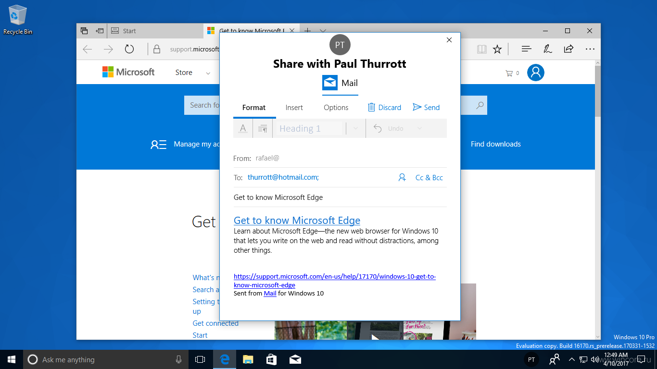Open the Find downloads link
657x369 pixels.
[495, 144]
